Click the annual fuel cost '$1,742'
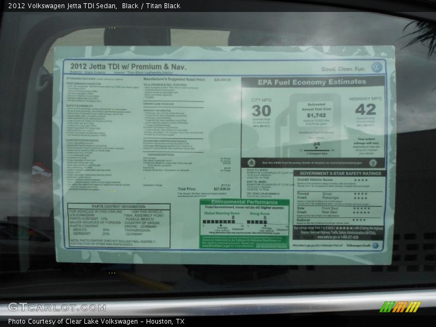The height and width of the screenshot is (327, 436). tap(317, 115)
